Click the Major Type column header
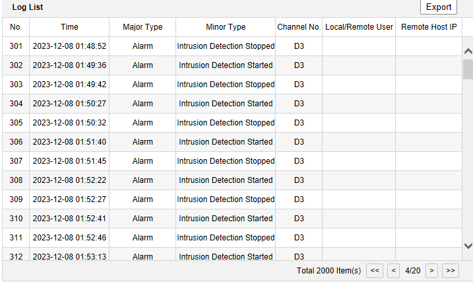The image size is (473, 284). (142, 27)
